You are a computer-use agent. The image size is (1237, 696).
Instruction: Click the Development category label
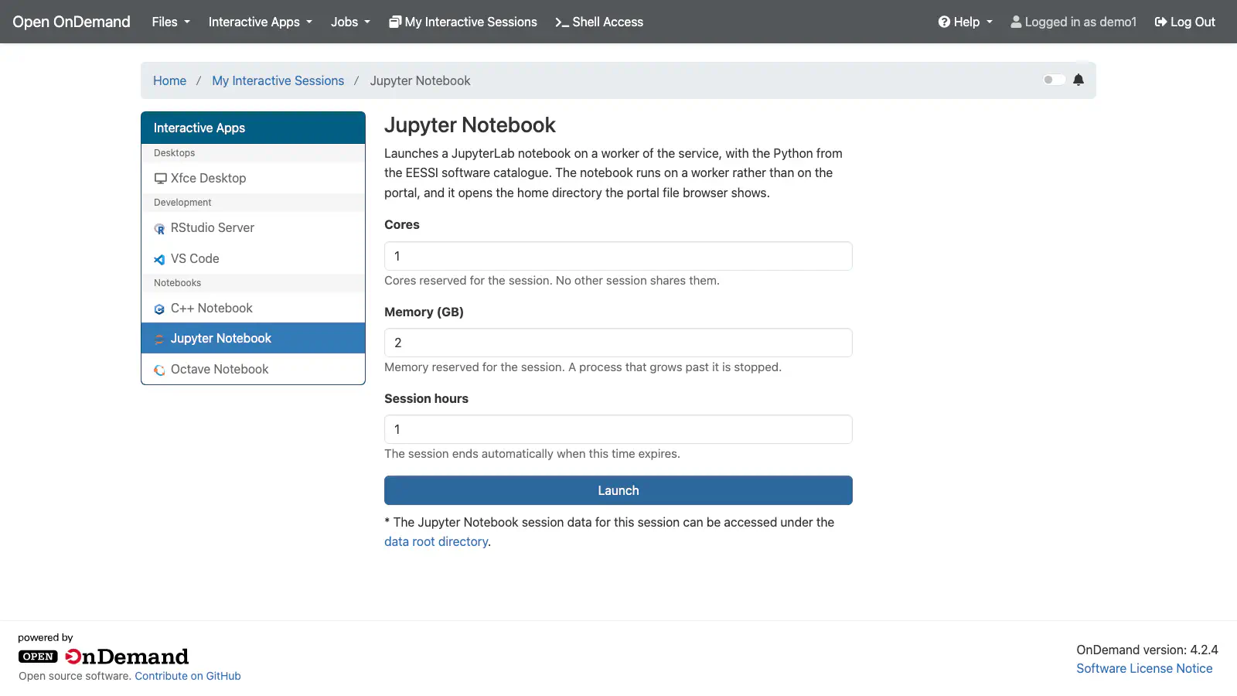tap(182, 203)
